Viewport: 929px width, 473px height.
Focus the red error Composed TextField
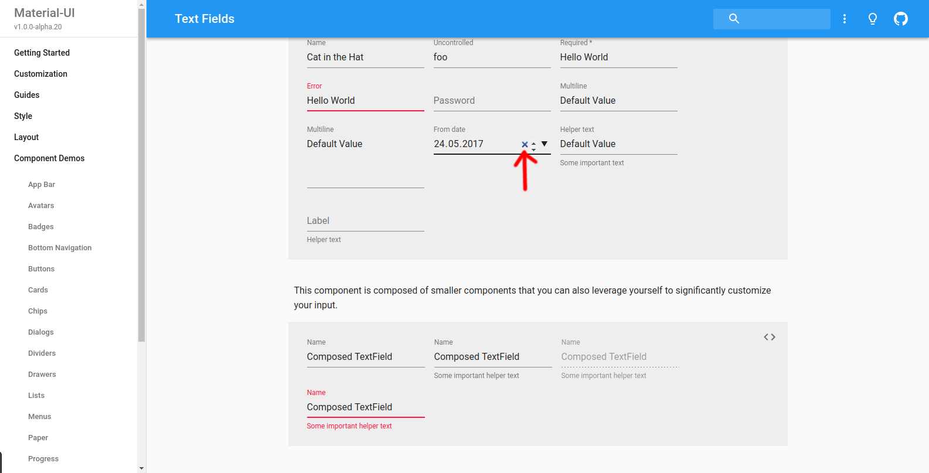click(x=366, y=407)
